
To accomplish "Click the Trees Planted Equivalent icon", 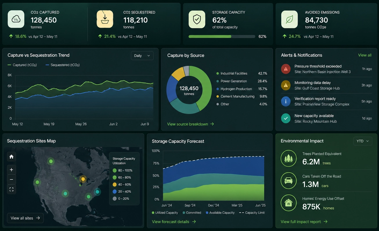I will tap(288, 158).
